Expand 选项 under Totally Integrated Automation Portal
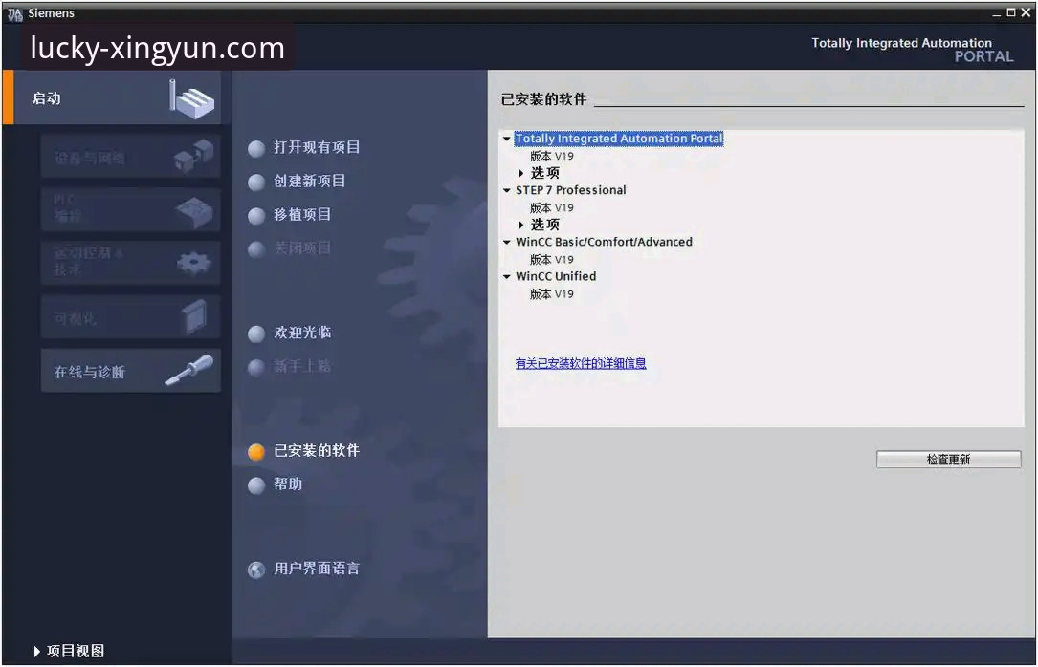 click(521, 173)
